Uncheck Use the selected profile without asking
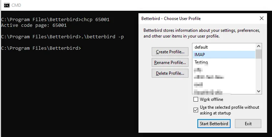This screenshot has height=137, width=272. click(x=196, y=110)
